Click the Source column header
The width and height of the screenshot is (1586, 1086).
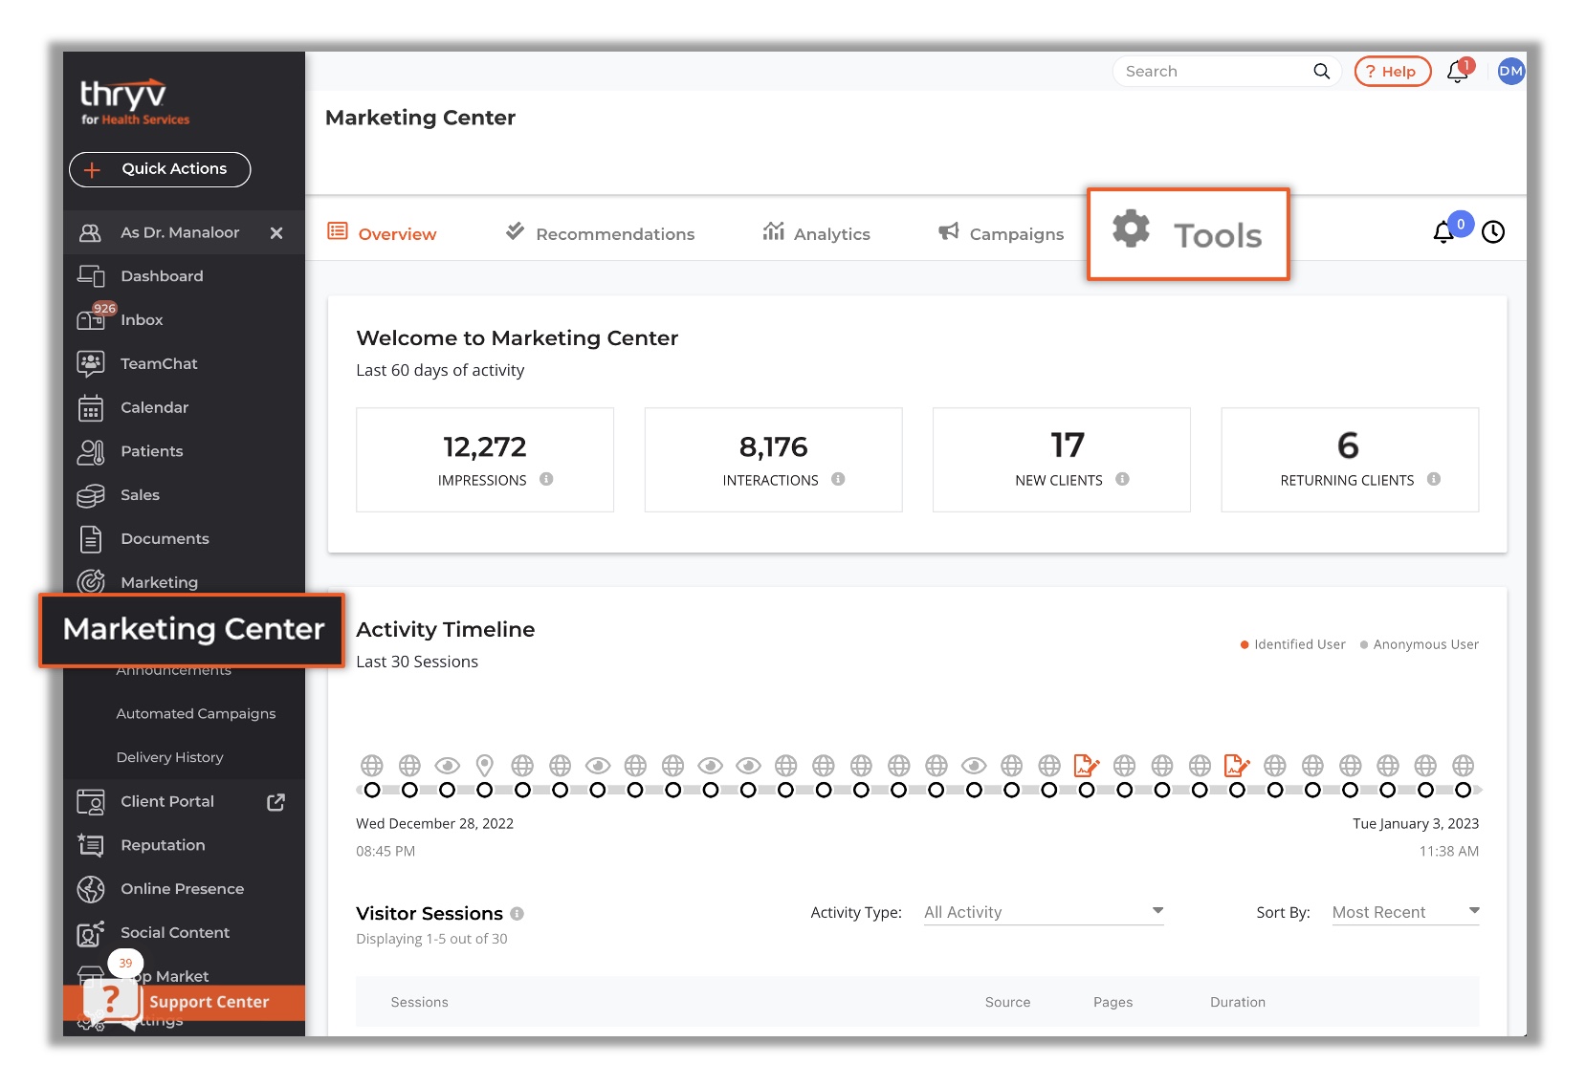point(1007,1003)
